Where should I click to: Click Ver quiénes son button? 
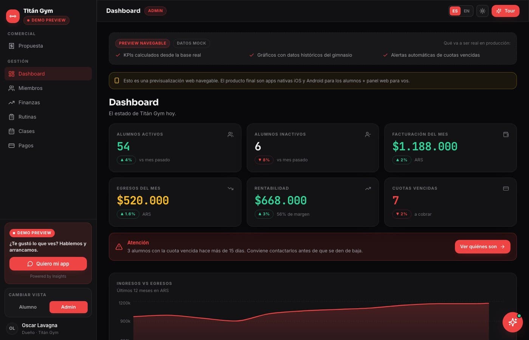point(483,247)
